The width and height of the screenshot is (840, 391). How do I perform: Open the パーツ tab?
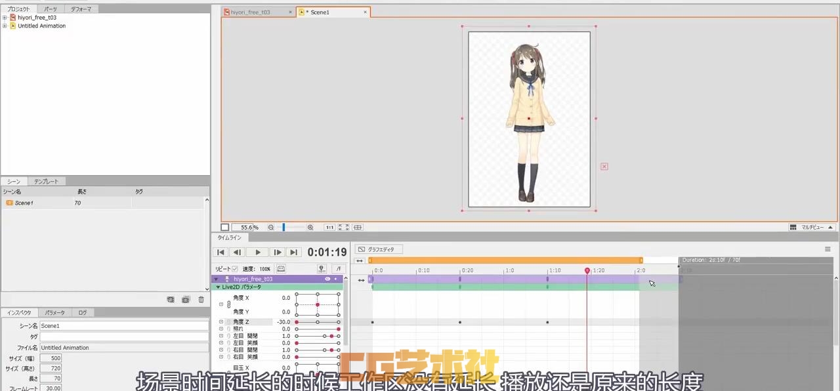pyautogui.click(x=51, y=9)
